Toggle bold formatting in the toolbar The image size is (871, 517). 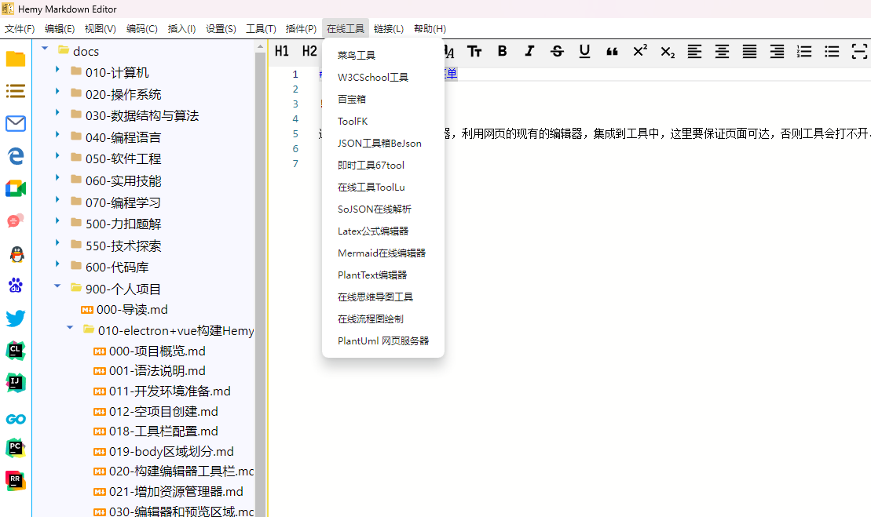point(503,52)
